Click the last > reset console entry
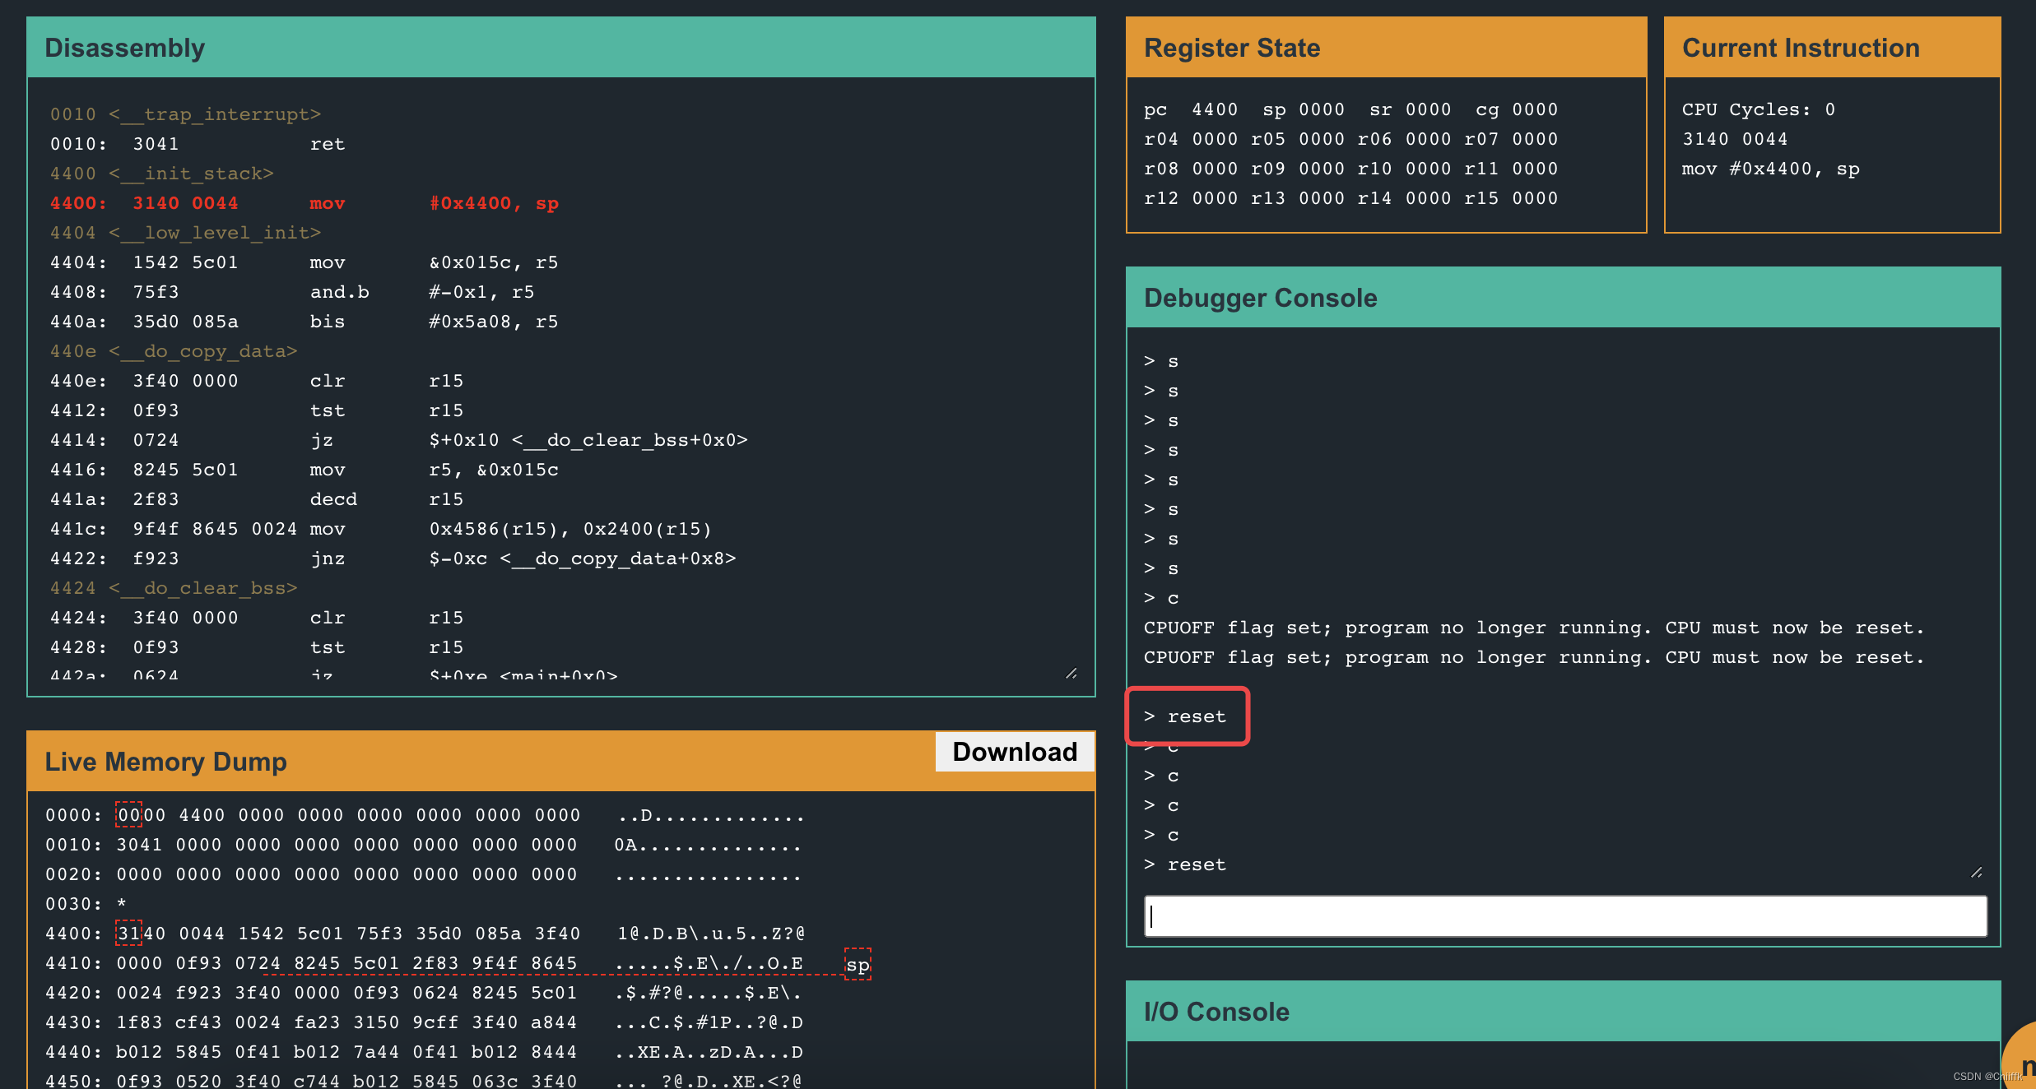Viewport: 2036px width, 1089px height. (x=1185, y=864)
